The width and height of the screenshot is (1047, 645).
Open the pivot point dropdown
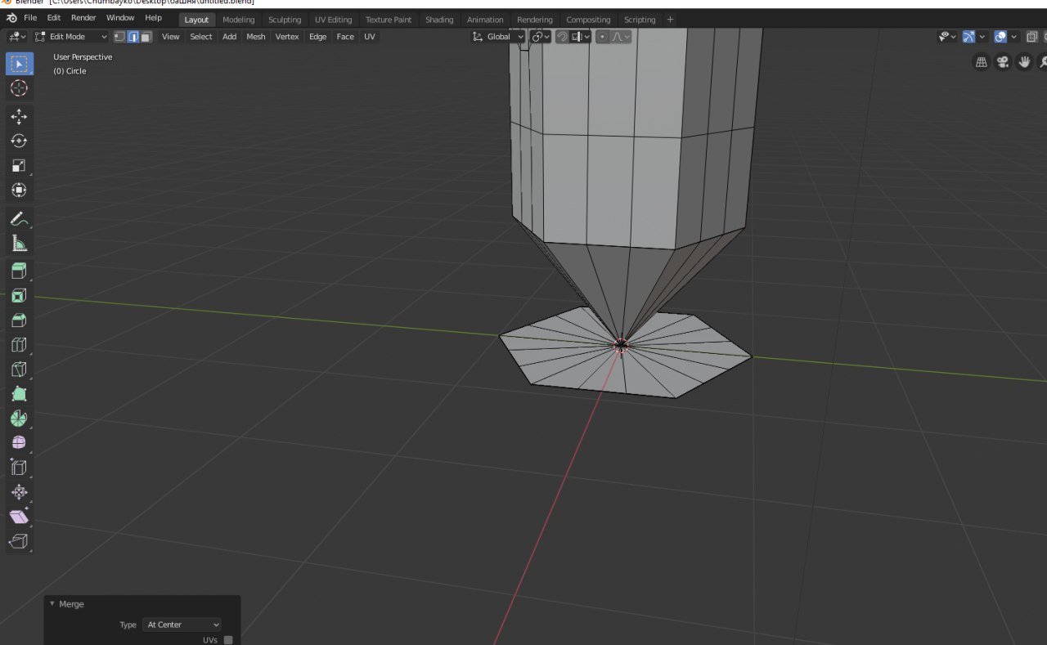click(x=541, y=37)
